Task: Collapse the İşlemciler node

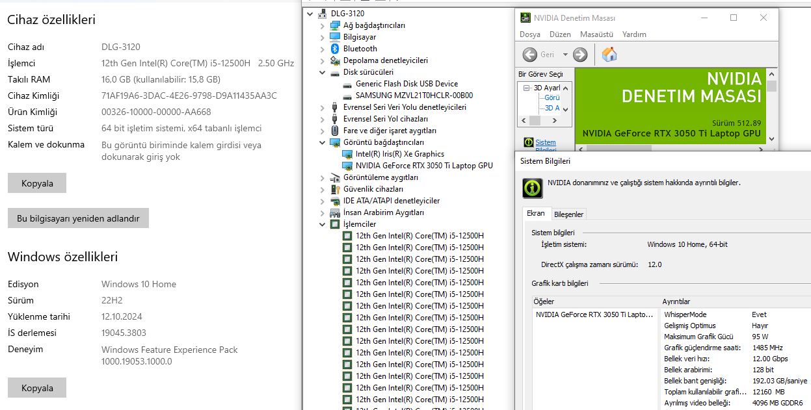Action: [322, 224]
